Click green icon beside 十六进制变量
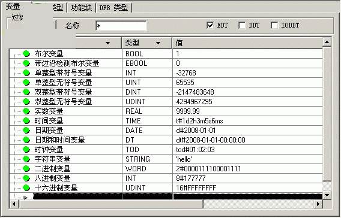Image resolution: width=341 pixels, height=218 pixels. pos(26,187)
